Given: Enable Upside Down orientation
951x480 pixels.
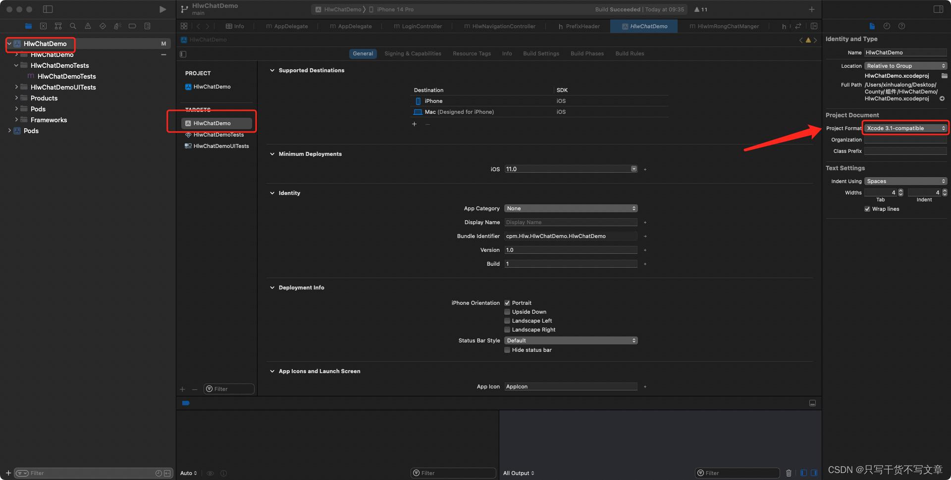Looking at the screenshot, I should (507, 312).
